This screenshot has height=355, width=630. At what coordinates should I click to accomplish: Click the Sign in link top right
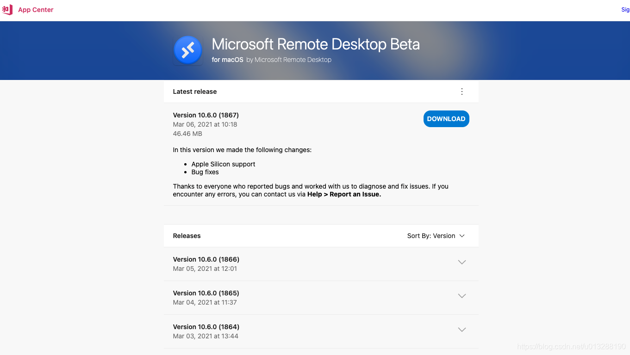(x=625, y=9)
